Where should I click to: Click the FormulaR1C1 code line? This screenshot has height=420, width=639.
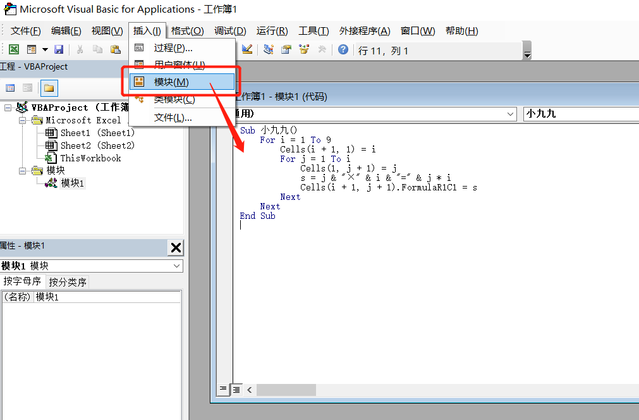coord(389,188)
